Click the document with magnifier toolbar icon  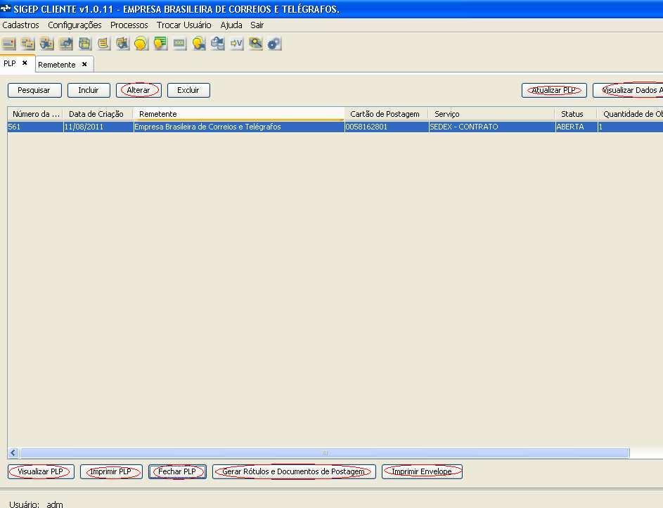click(x=122, y=43)
